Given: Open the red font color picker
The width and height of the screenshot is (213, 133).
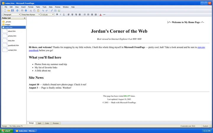Looking at the screenshot, I should 101,14.
